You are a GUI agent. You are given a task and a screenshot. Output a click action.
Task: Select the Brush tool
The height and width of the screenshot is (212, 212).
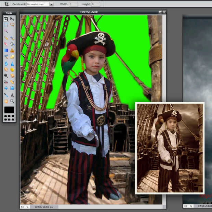[12, 38]
